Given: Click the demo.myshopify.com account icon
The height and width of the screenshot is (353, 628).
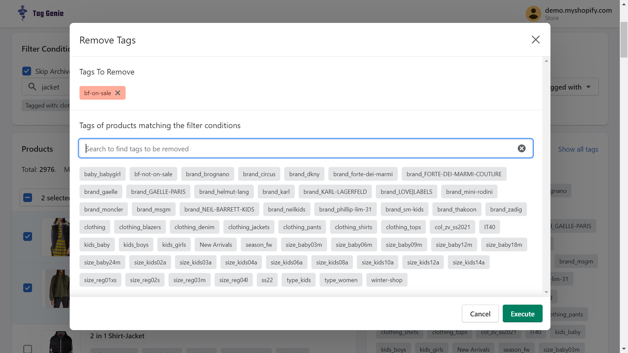Looking at the screenshot, I should [x=533, y=14].
